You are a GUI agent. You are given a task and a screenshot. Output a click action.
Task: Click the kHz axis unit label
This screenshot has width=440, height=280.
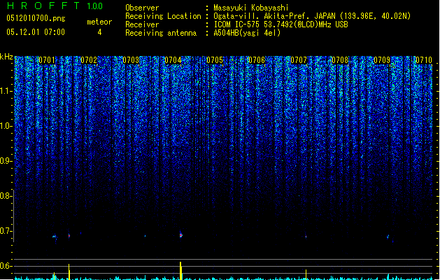tap(6, 57)
